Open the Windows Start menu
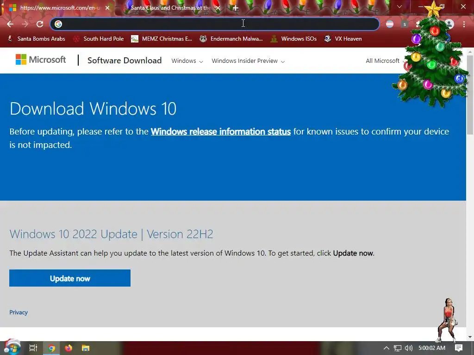The width and height of the screenshot is (474, 355). tap(12, 348)
